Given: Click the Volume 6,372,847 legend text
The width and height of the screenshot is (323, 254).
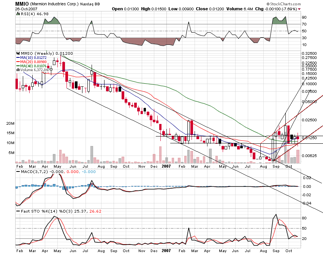Looking at the screenshot, I should (35, 70).
